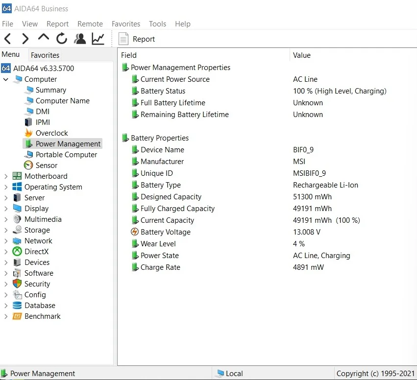
Task: Click the Security shield icon
Action: coord(17,284)
